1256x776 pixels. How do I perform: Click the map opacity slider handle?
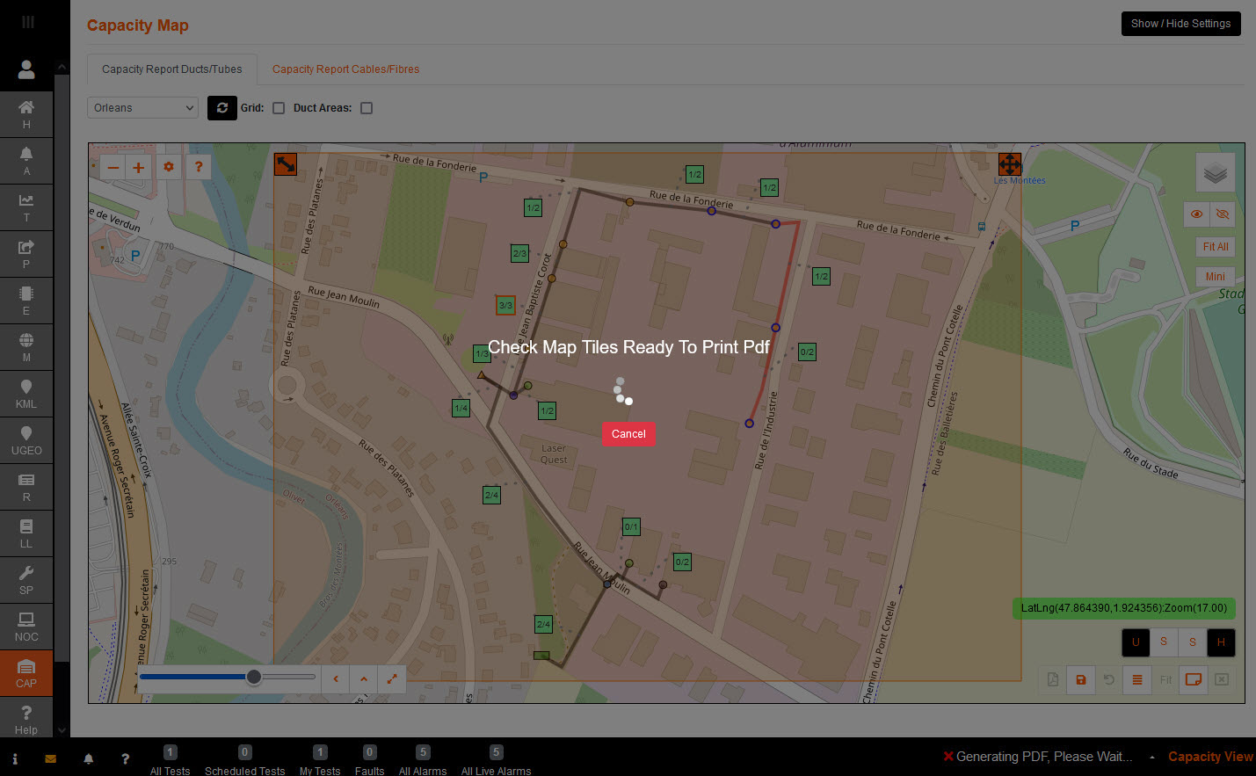coord(254,677)
